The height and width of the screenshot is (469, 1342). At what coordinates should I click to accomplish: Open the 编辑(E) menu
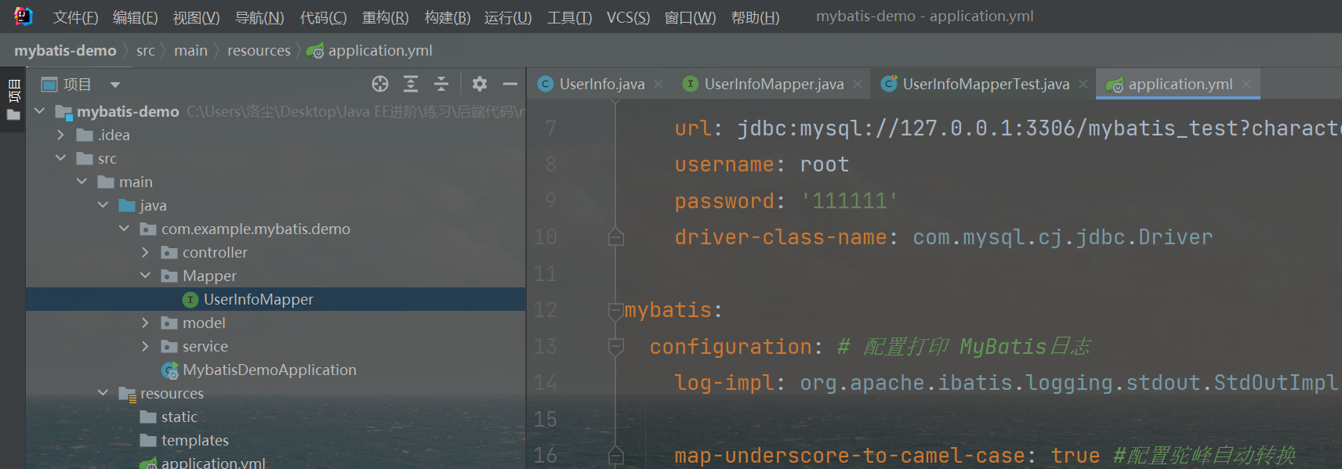click(135, 17)
